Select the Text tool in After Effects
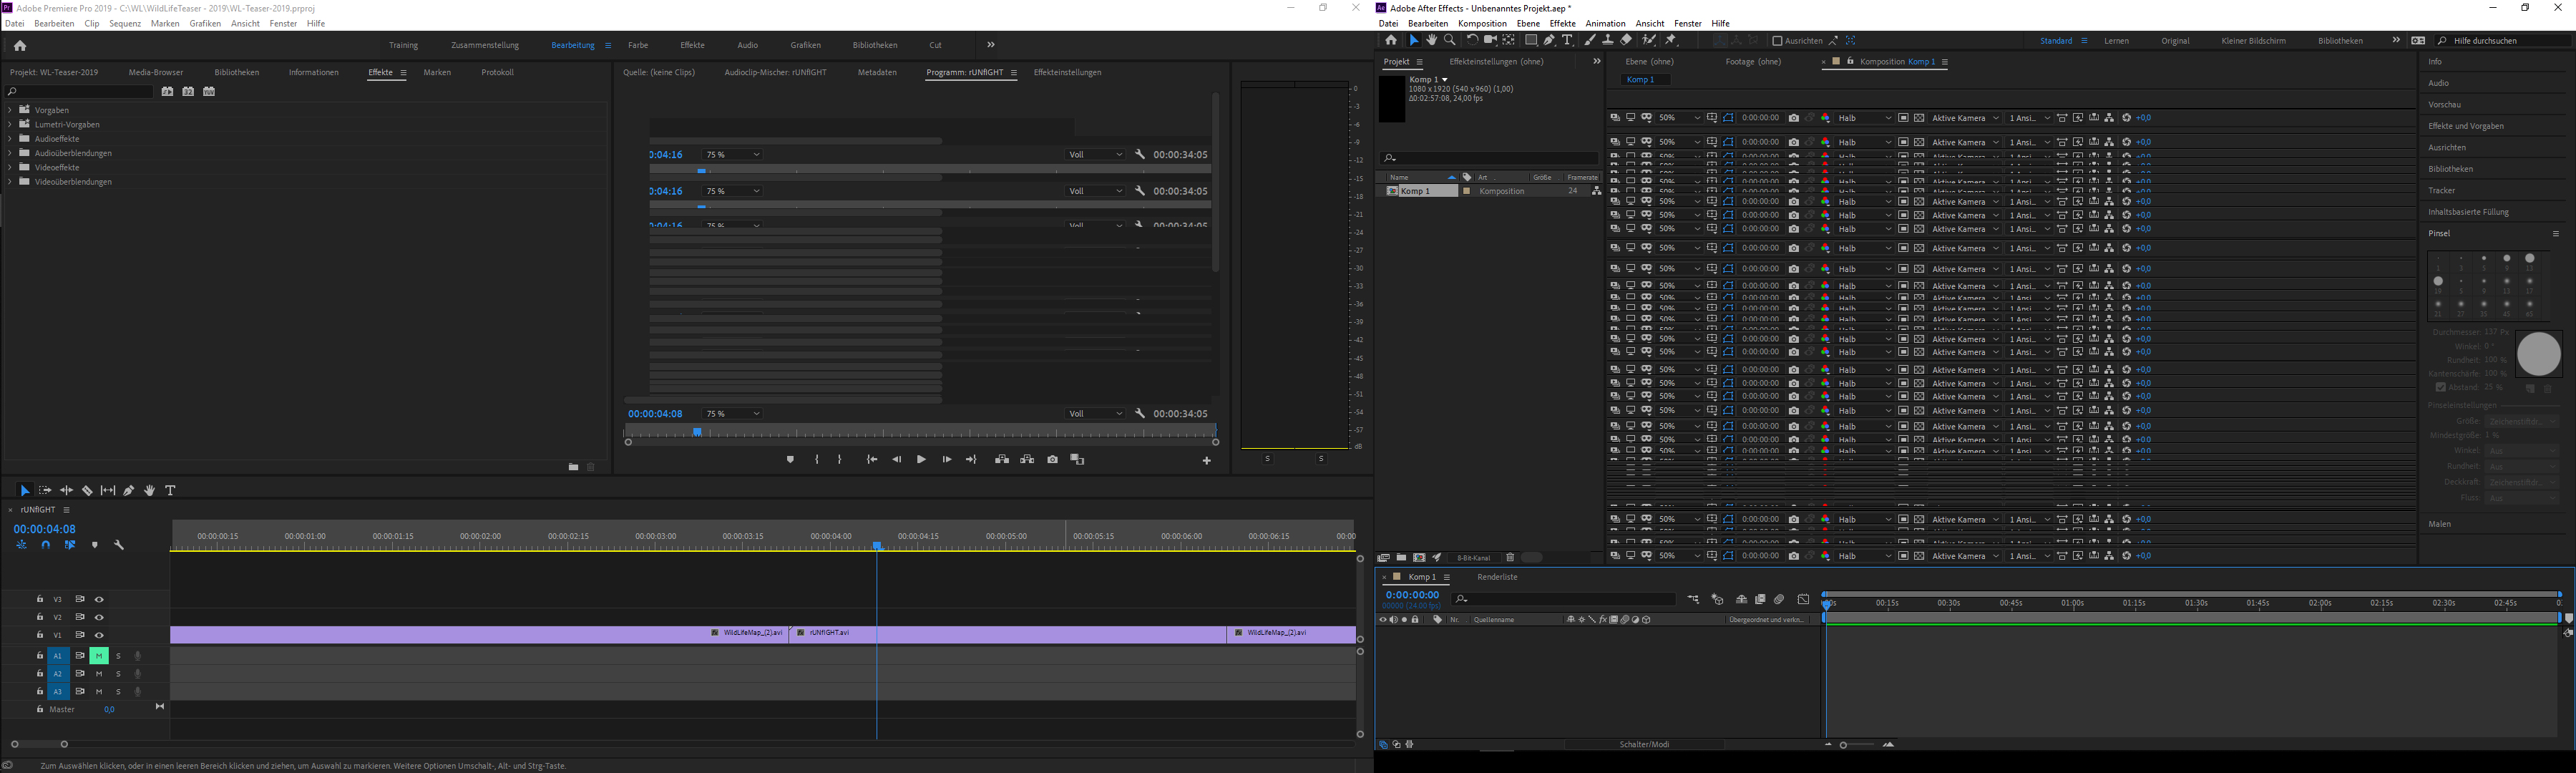 pyautogui.click(x=1568, y=40)
